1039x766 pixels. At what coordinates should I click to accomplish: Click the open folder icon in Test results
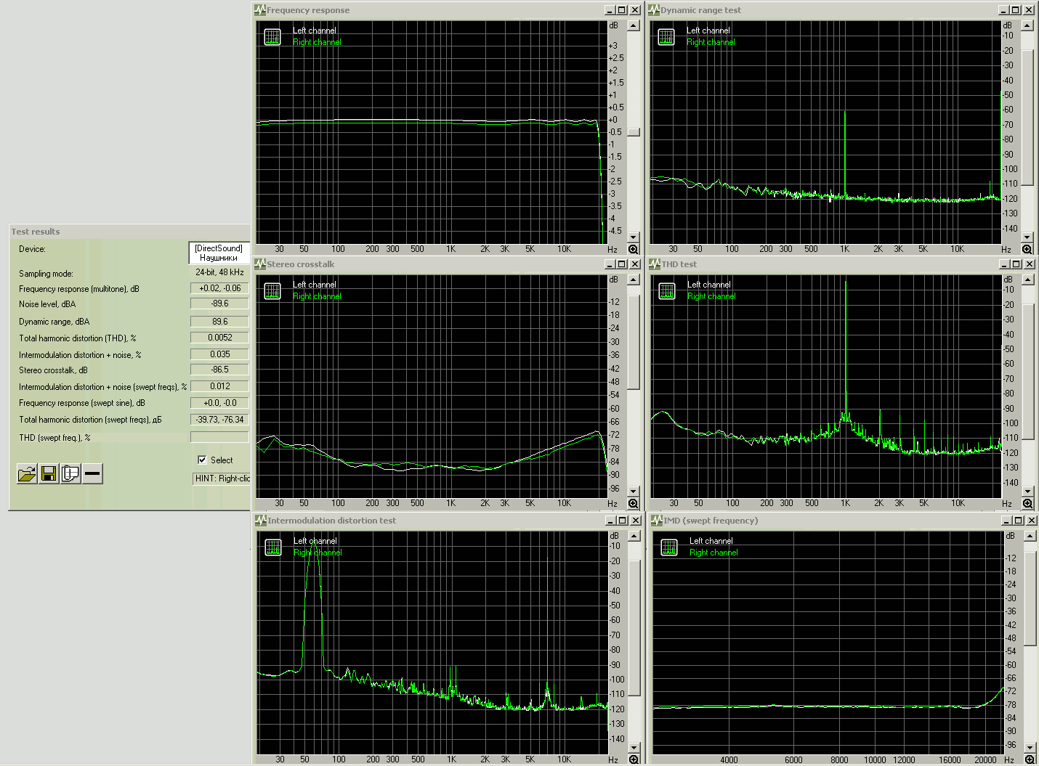27,474
